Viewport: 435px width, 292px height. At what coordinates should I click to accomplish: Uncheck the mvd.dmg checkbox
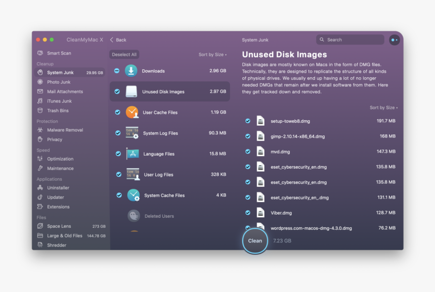[248, 152]
